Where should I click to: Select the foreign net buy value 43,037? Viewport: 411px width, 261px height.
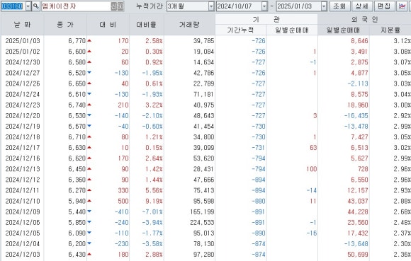[x=358, y=201]
